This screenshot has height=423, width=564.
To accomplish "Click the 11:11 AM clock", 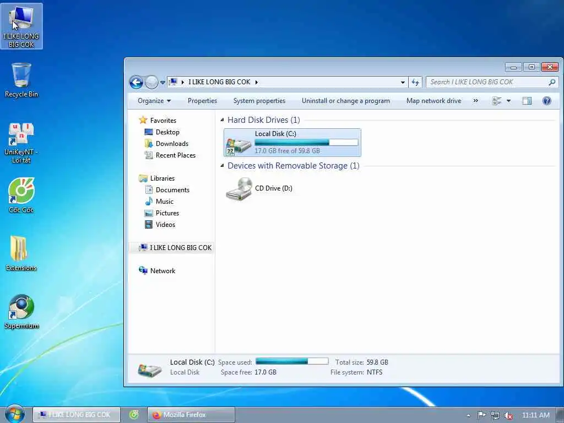I will click(x=536, y=415).
